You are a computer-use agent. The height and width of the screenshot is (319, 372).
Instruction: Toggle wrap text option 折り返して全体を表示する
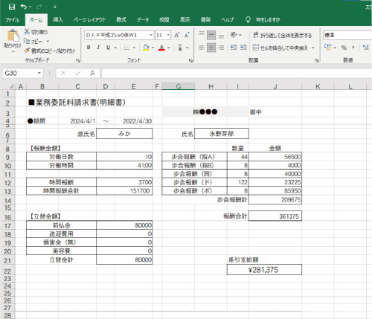pyautogui.click(x=283, y=35)
